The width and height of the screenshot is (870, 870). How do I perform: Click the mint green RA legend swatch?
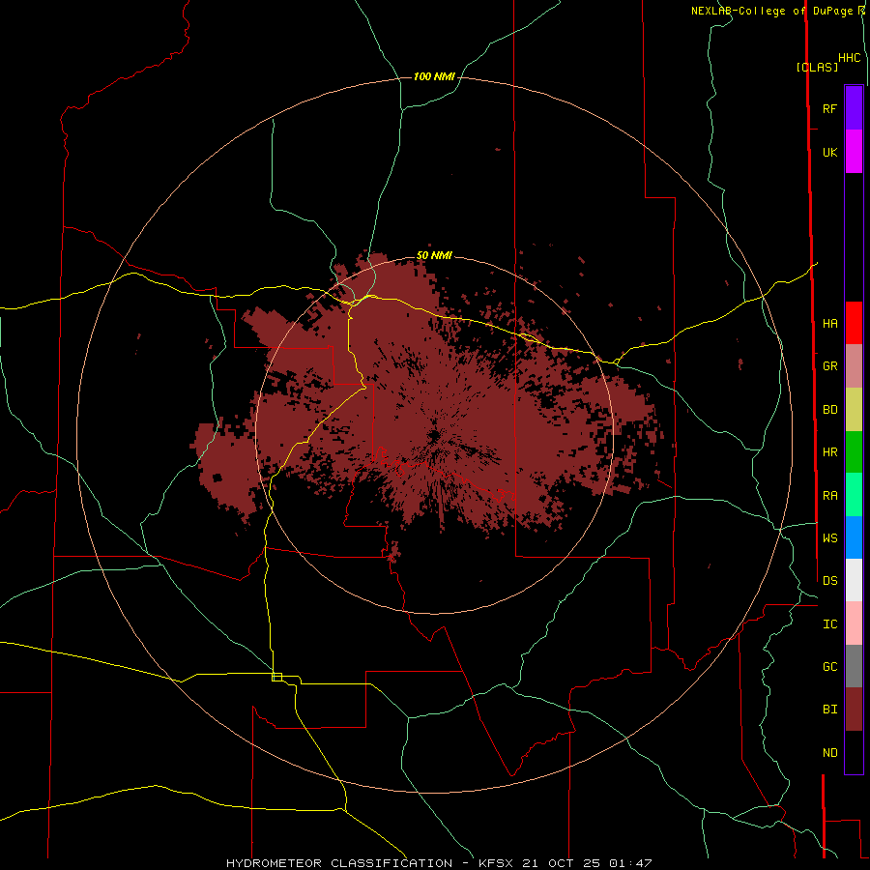(x=854, y=495)
